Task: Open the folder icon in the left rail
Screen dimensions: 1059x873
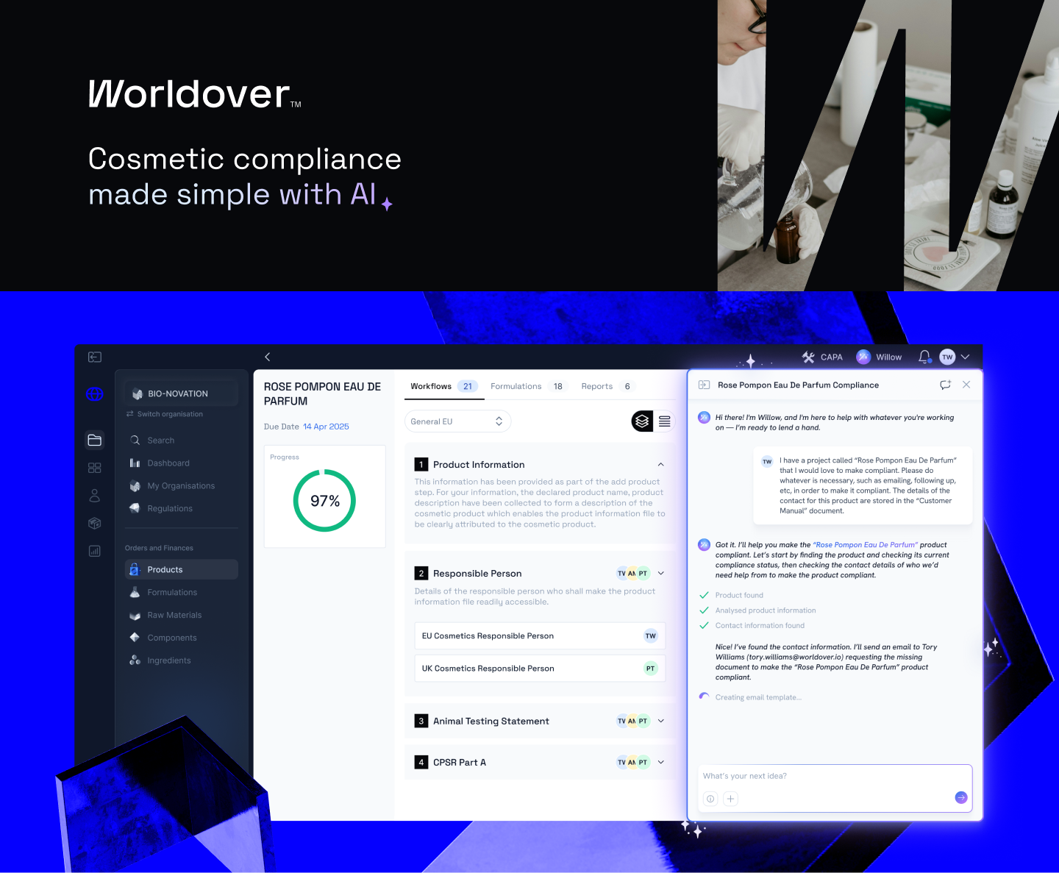Action: tap(95, 440)
